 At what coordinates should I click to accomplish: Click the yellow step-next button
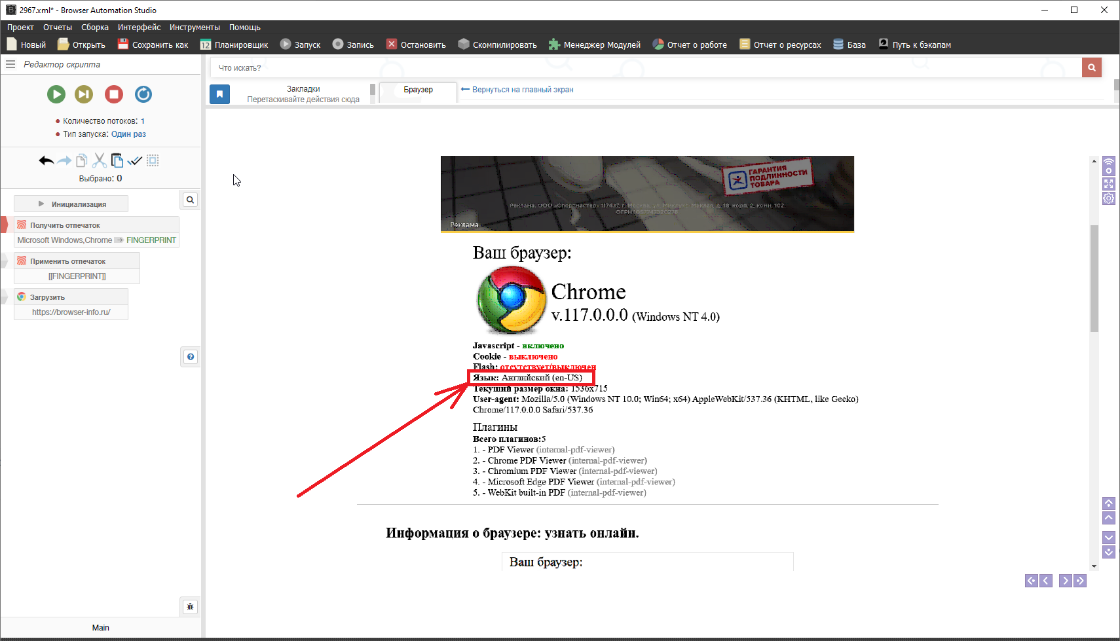[84, 94]
